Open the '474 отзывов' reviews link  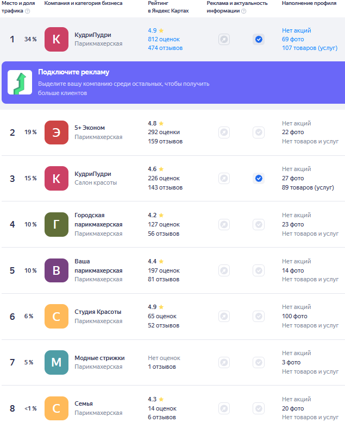click(x=165, y=48)
